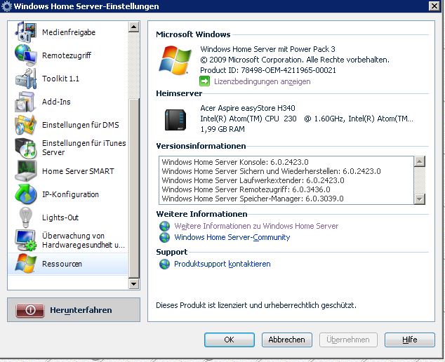This screenshot has width=445, height=362.
Task: Open Weitere Informationen zu Windows Home Server
Action: (255, 226)
